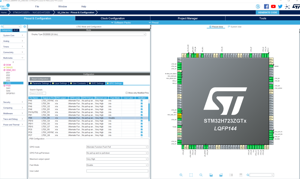Open the category panel settings gear
This screenshot has width=300, height=179.
(x=25, y=27)
